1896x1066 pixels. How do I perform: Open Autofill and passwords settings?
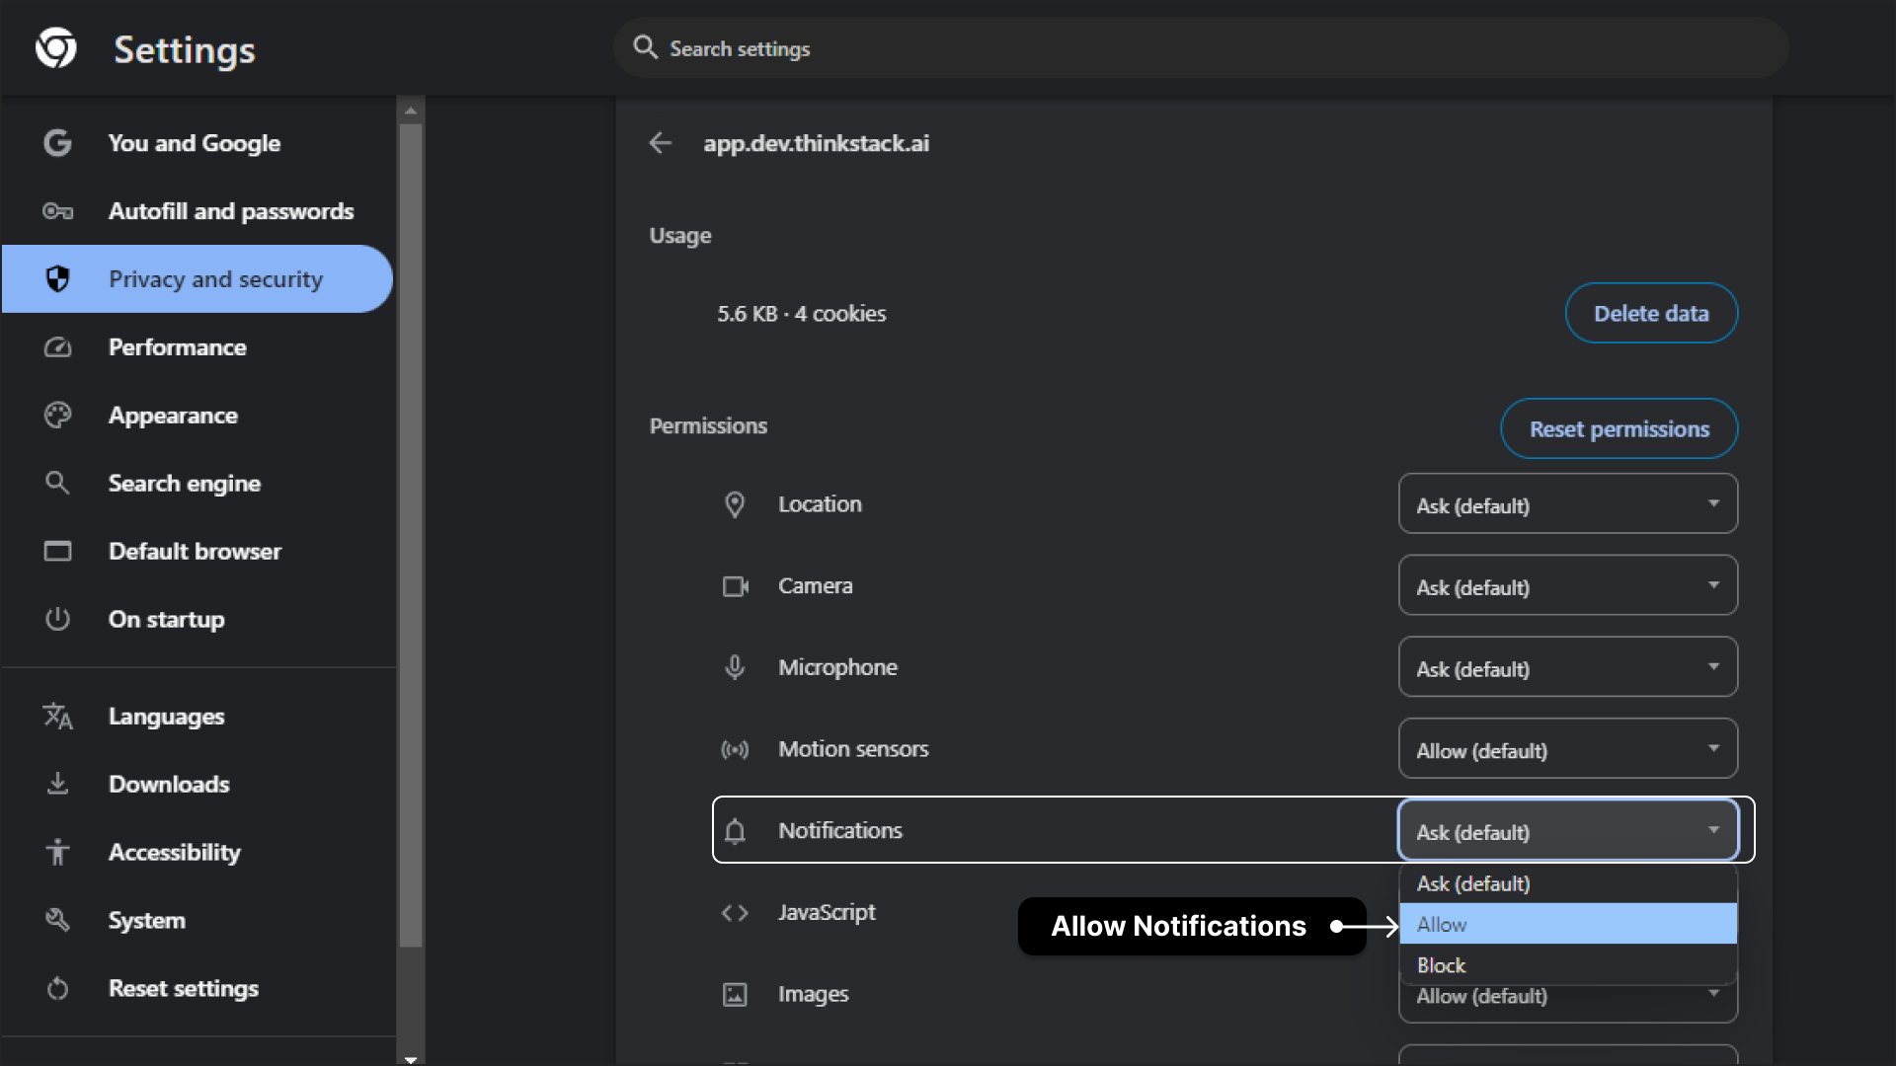click(x=197, y=211)
